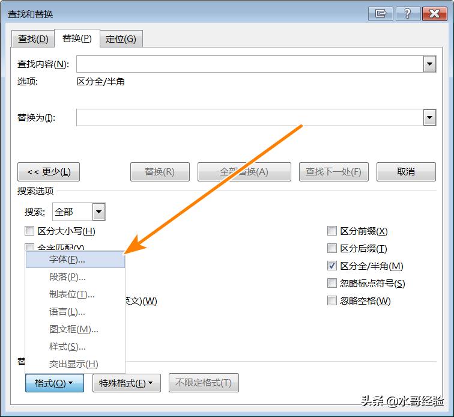
Task: Enable the 区分后缀(T) checkbox
Action: point(332,248)
